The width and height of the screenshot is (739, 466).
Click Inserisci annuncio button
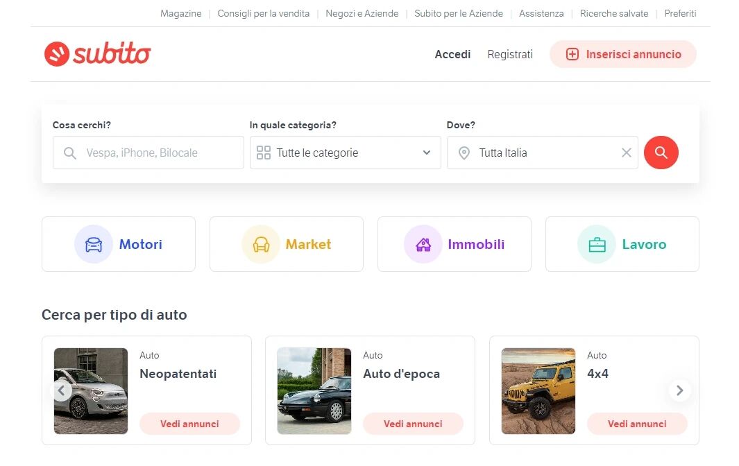[x=623, y=54]
